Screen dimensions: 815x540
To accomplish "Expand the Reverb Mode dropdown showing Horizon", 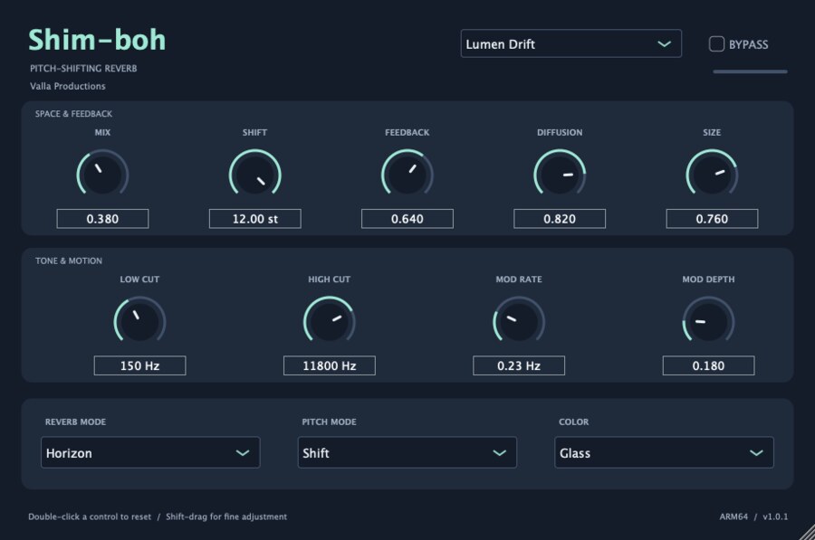I will pyautogui.click(x=150, y=453).
